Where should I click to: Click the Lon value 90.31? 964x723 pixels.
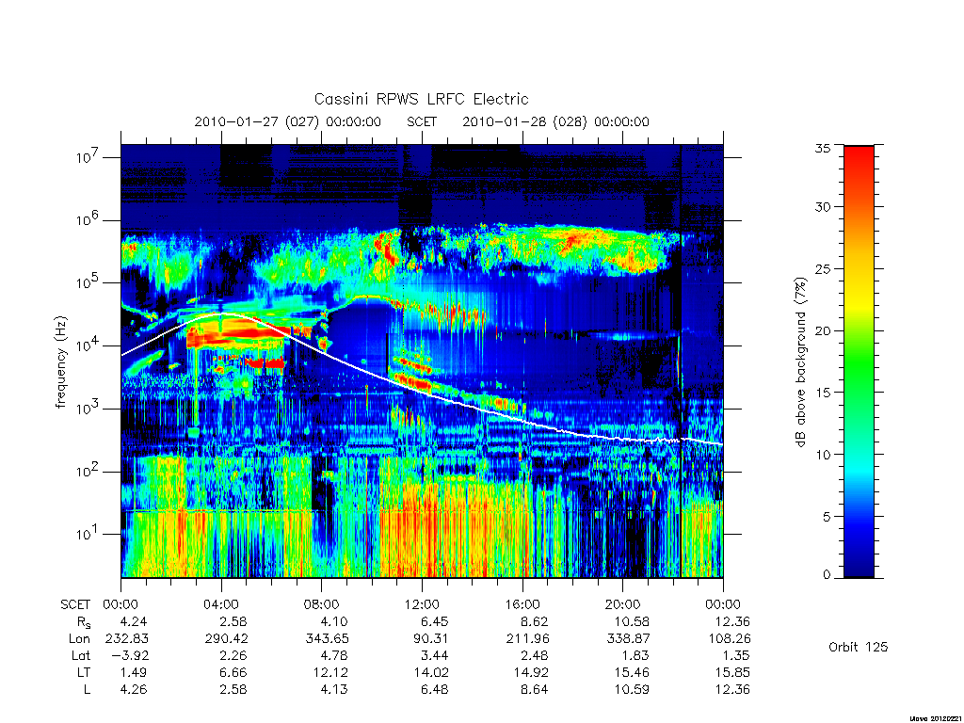coord(430,639)
